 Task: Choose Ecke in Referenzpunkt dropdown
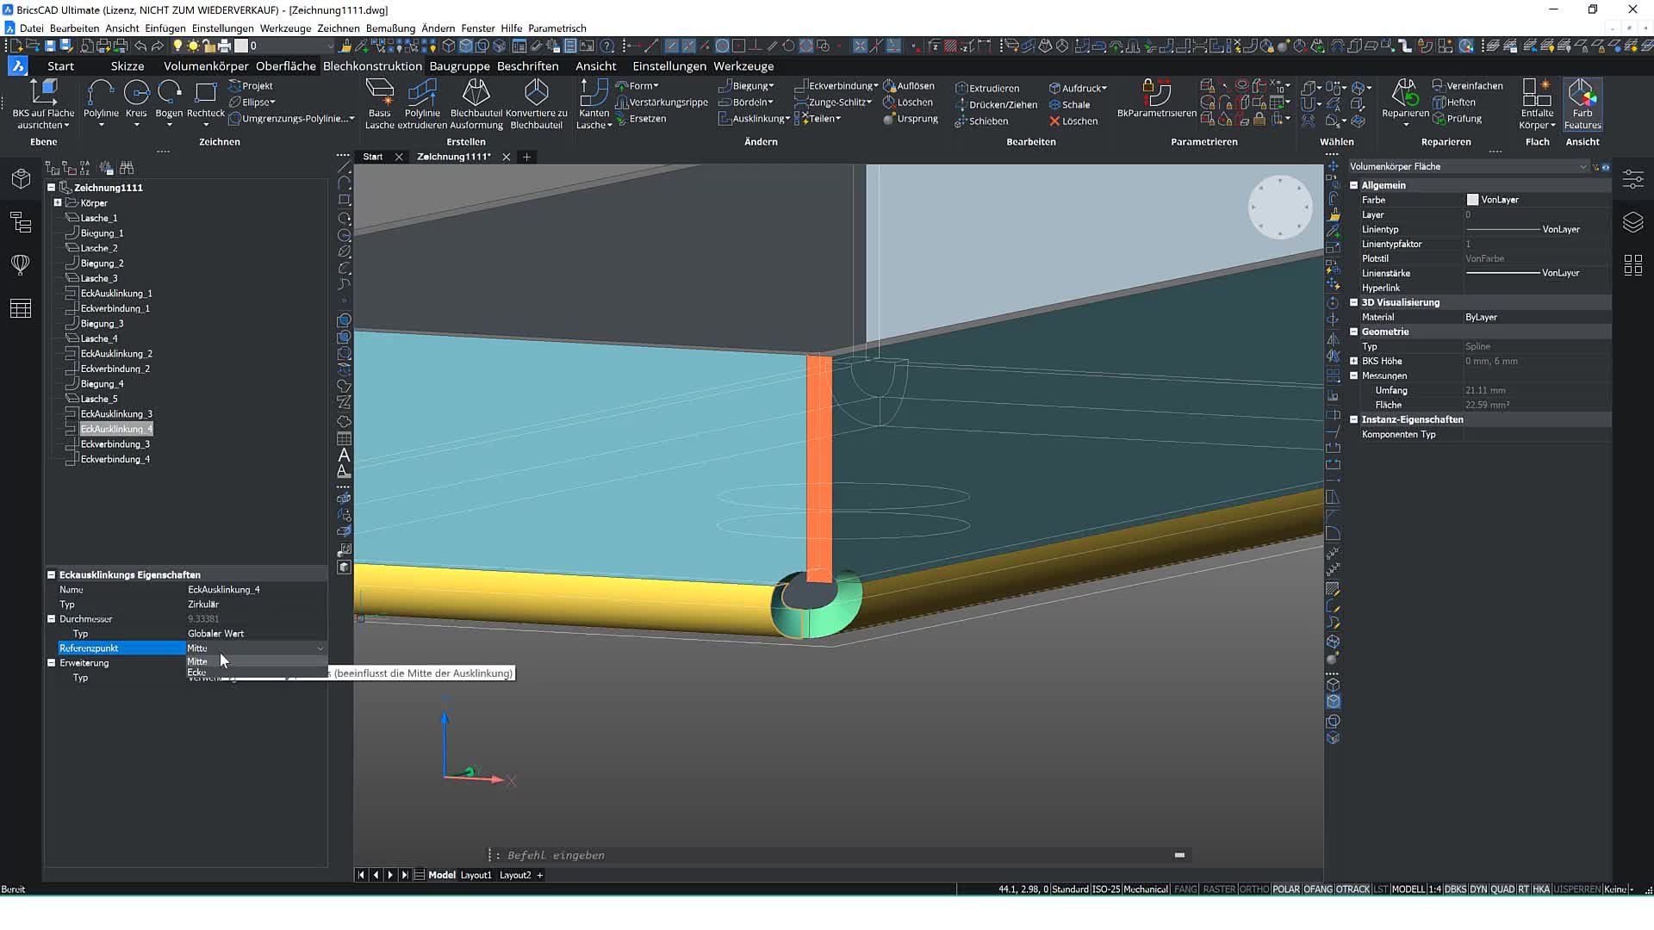click(197, 673)
